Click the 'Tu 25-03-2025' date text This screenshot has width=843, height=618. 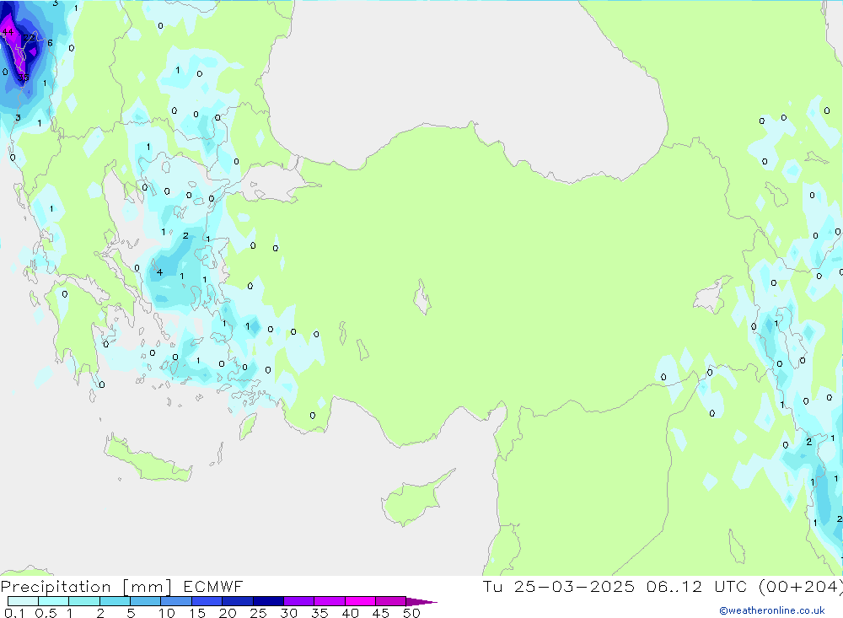pos(559,587)
